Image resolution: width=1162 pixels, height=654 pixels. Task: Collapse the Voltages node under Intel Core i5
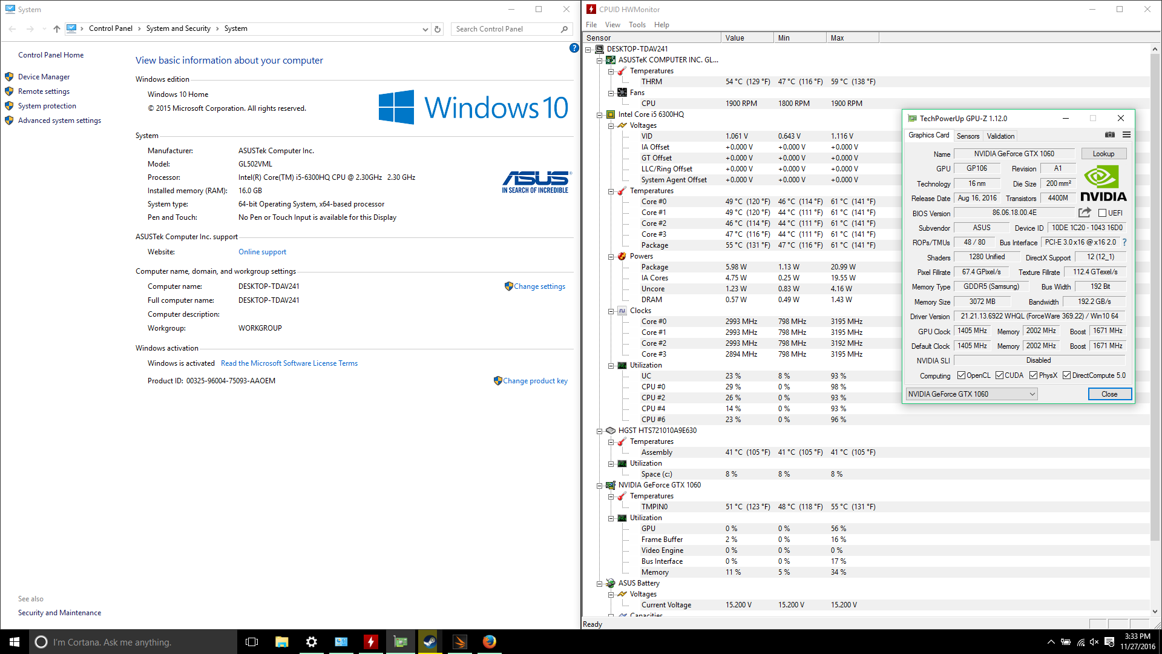(x=611, y=126)
